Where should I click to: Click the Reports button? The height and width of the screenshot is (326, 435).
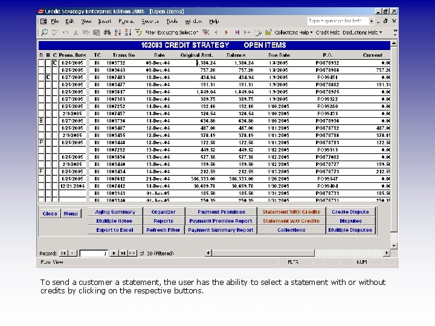coord(163,221)
